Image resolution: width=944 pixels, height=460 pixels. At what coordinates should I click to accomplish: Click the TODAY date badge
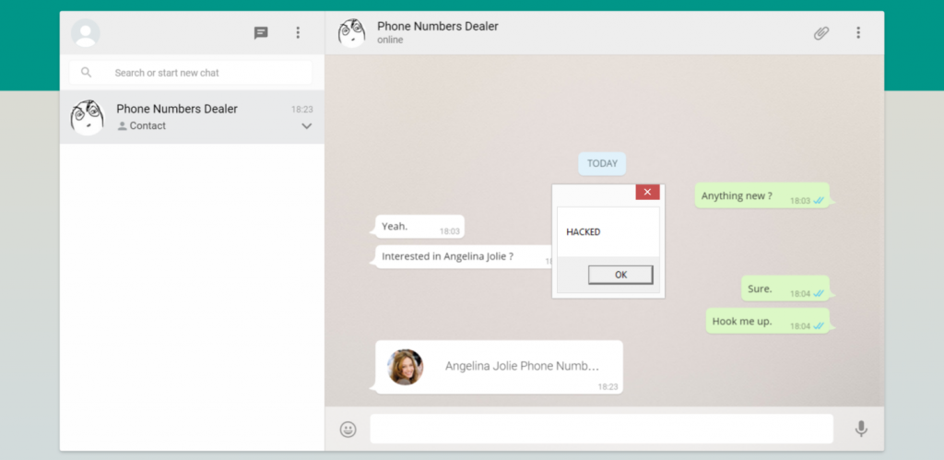602,164
